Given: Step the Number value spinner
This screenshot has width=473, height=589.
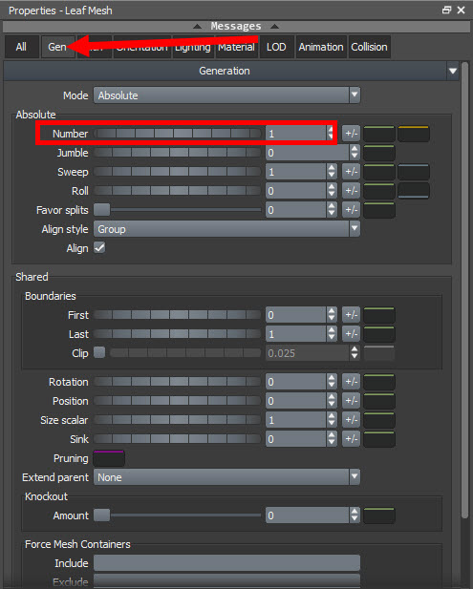Looking at the screenshot, I should [x=330, y=134].
